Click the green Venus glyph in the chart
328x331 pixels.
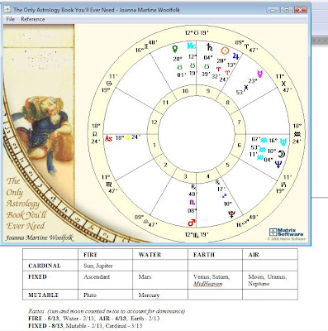click(x=174, y=49)
